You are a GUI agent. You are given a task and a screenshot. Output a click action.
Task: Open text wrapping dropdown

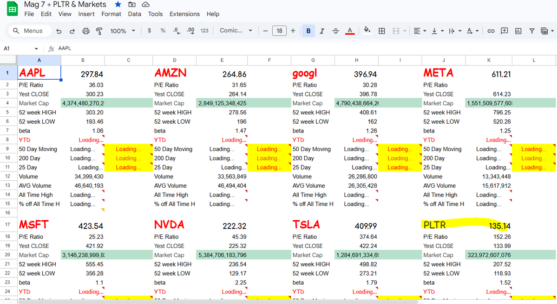pyautogui.click(x=455, y=31)
